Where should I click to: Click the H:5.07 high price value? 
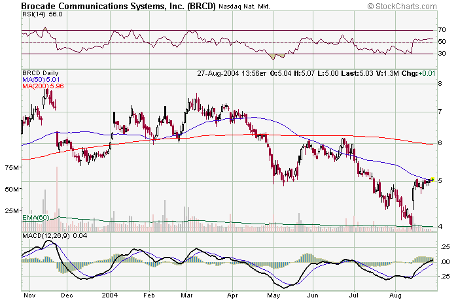click(x=304, y=73)
